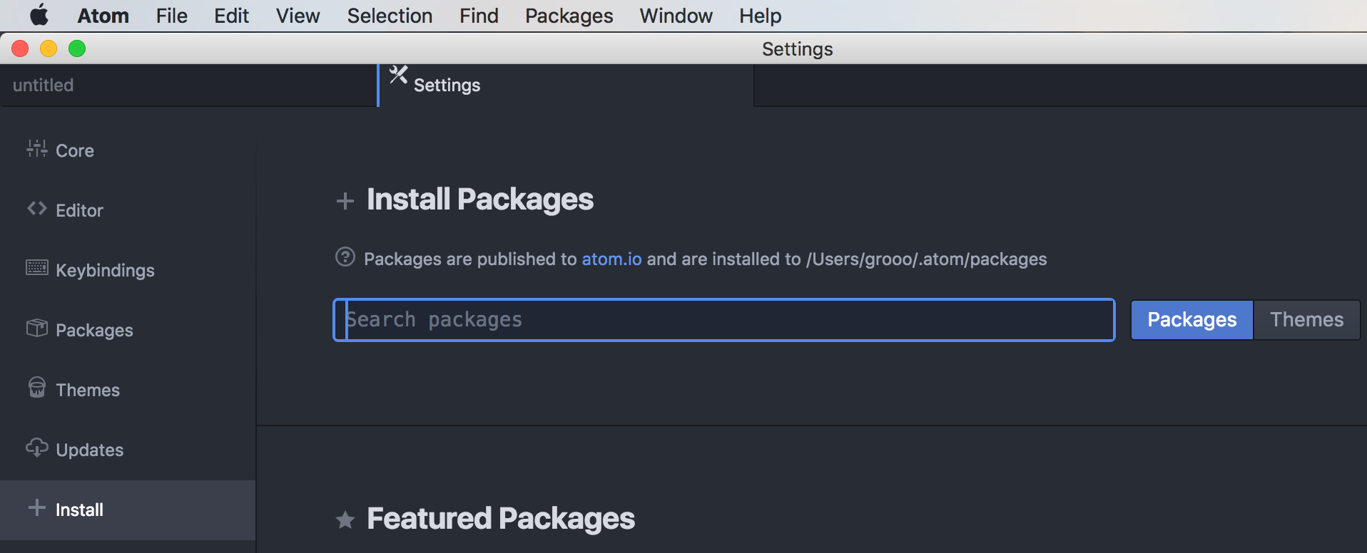Viewport: 1367px width, 553px height.
Task: Open the Window menu
Action: [x=676, y=16]
